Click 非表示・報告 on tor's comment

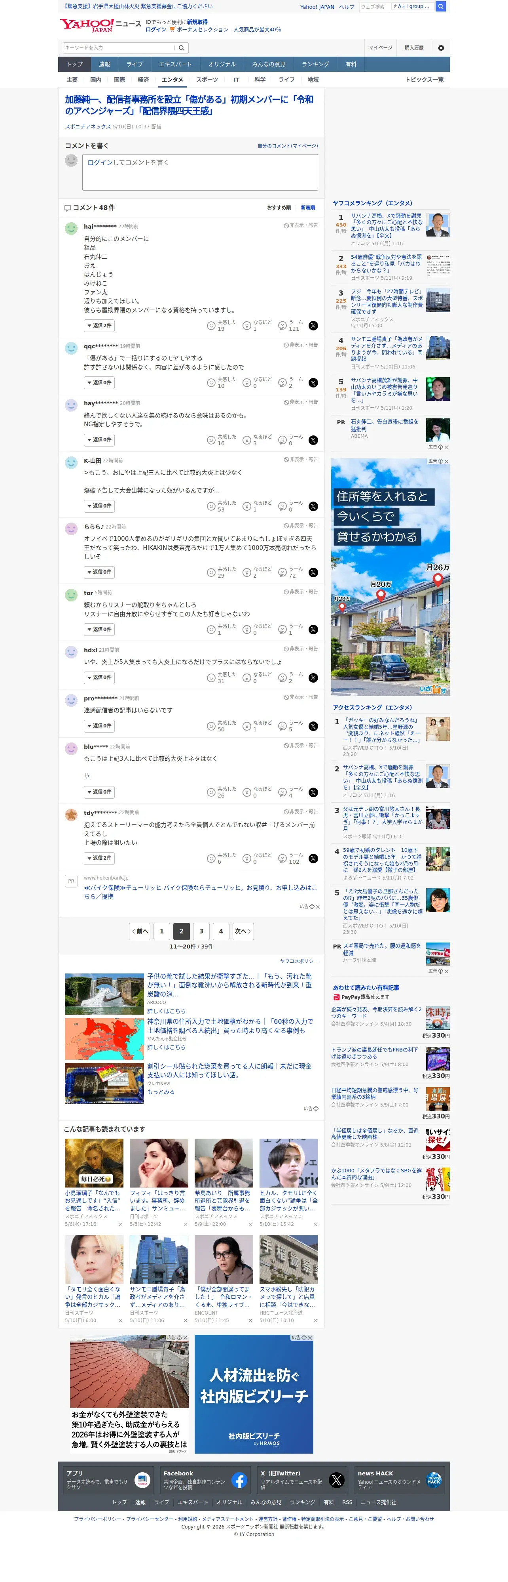301,592
